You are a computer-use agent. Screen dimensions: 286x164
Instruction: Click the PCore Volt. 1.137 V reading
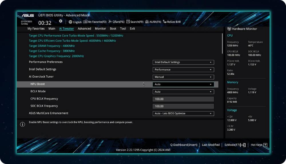[231, 64]
